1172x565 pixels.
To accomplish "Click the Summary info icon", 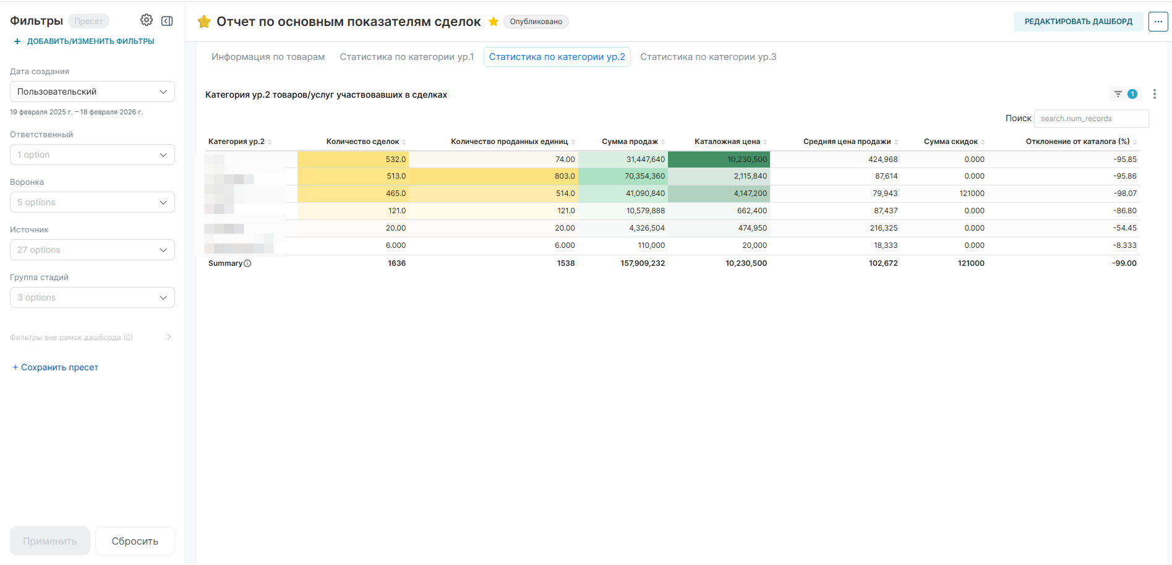I will point(247,263).
